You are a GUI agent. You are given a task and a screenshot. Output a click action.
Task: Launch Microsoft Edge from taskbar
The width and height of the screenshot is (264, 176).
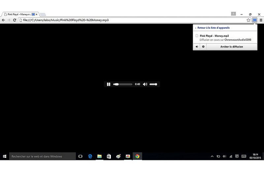(x=90, y=156)
